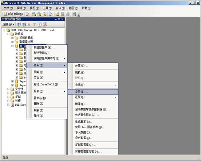Click the Open File folder icon
201x161 pixels.
point(58,14)
